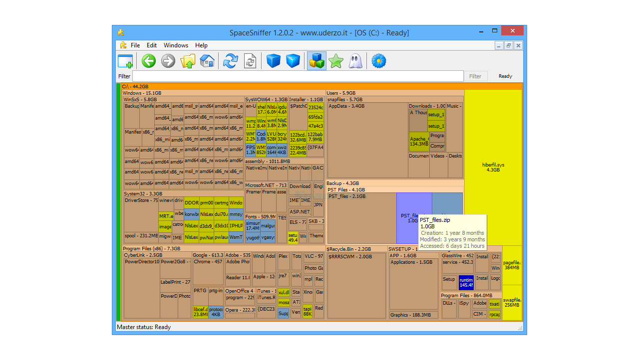Click the Filter button
Screen dimensions: 639x359
[475, 76]
